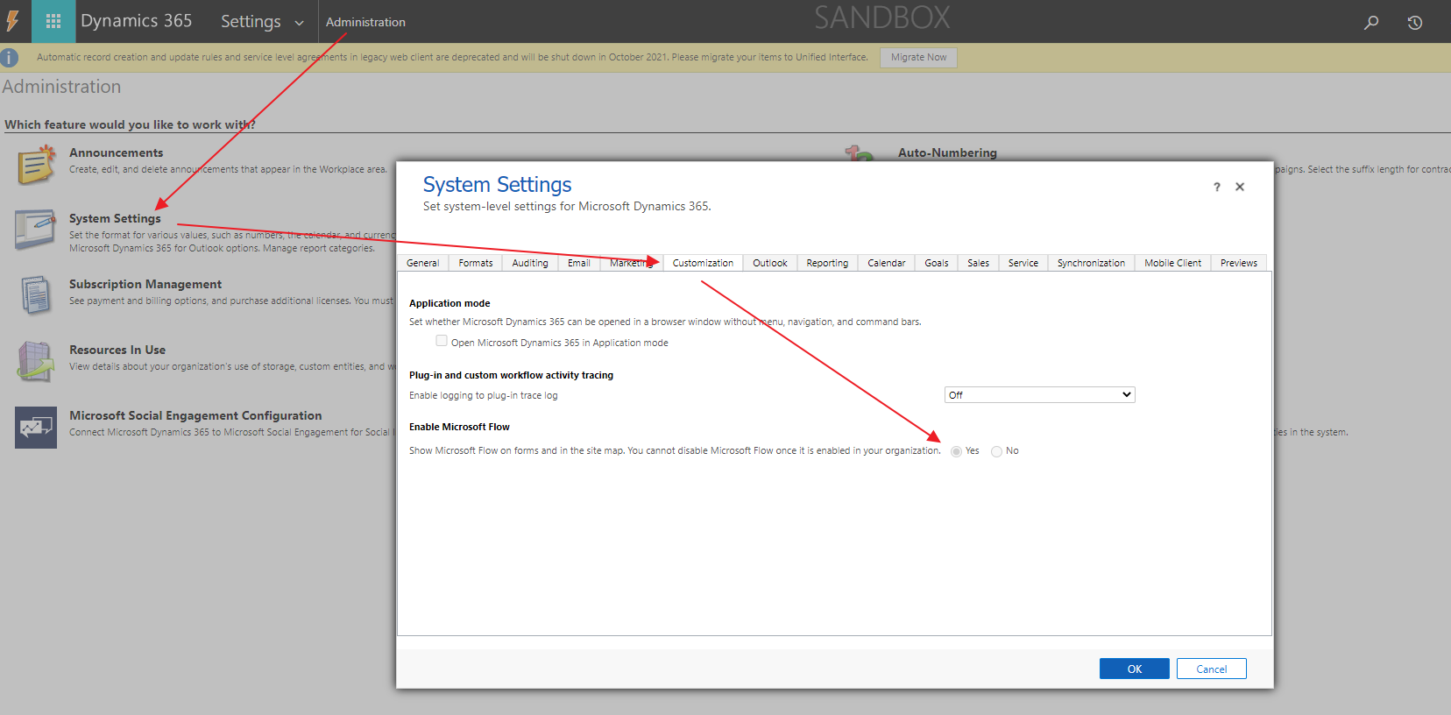Click the System Settings page icon
The width and height of the screenshot is (1451, 715).
(x=36, y=230)
